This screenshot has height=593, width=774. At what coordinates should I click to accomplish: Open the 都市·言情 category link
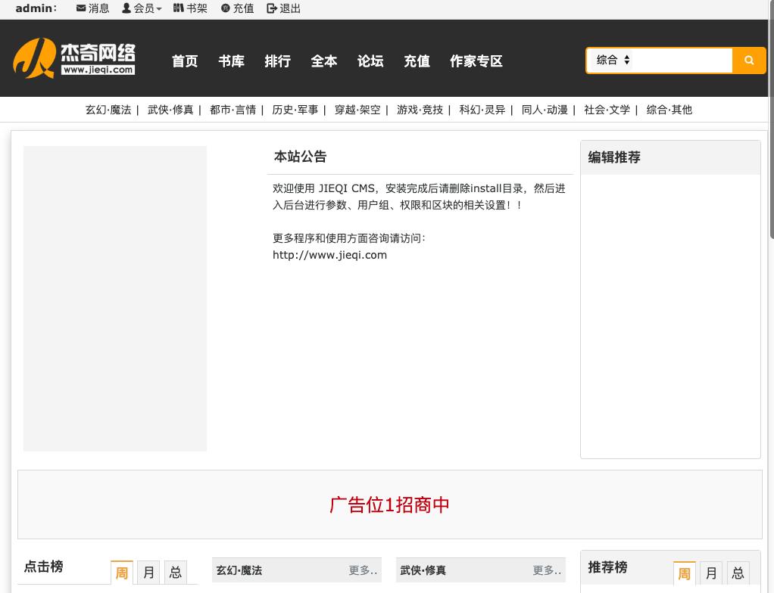coord(233,110)
